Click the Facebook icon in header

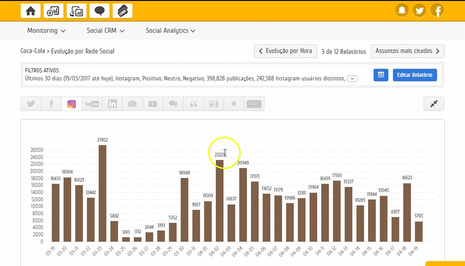click(x=437, y=10)
